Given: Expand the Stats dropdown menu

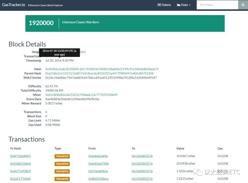Looking at the screenshot, I should point(183,5).
